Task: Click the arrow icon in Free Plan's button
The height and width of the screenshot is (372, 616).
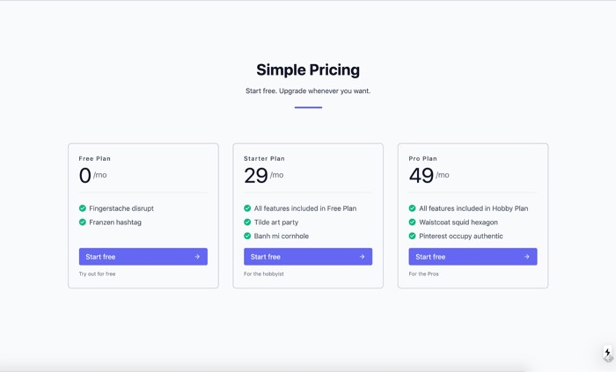Action: click(197, 256)
